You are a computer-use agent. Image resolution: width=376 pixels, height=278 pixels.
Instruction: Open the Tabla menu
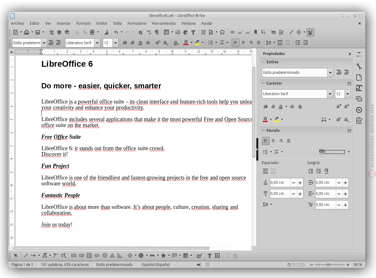click(x=117, y=23)
